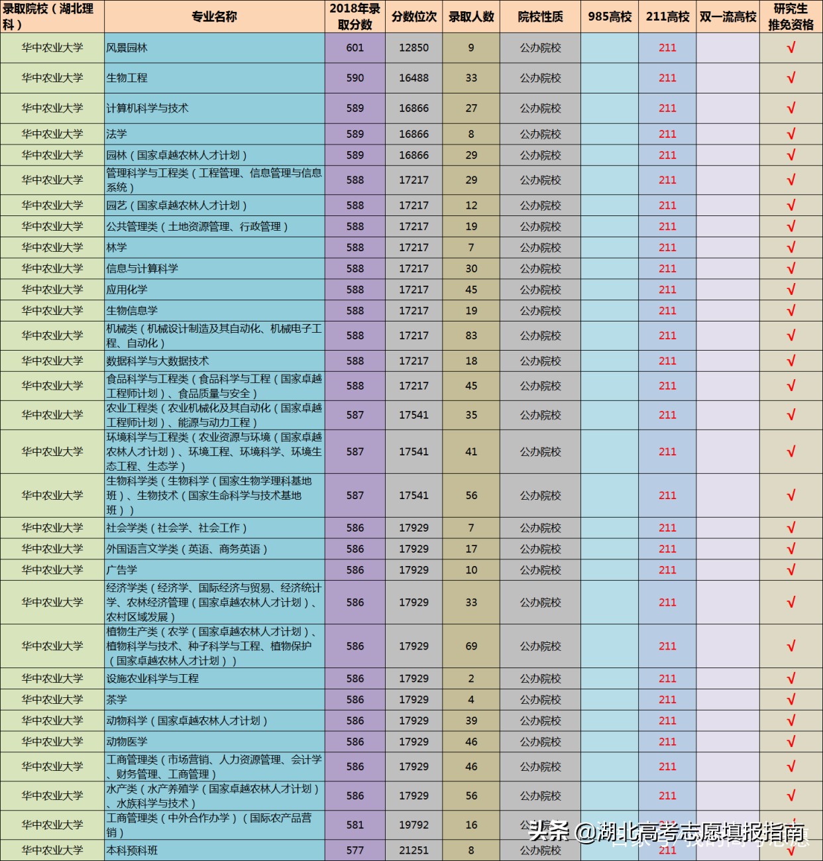Select the 公共管理类 major cell
823x861 pixels.
214,227
